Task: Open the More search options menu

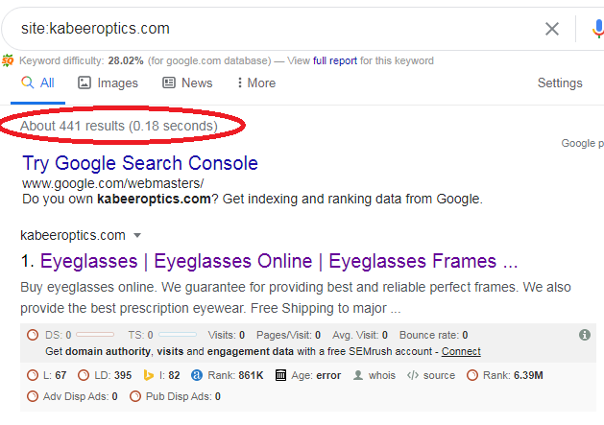Action: click(x=256, y=83)
